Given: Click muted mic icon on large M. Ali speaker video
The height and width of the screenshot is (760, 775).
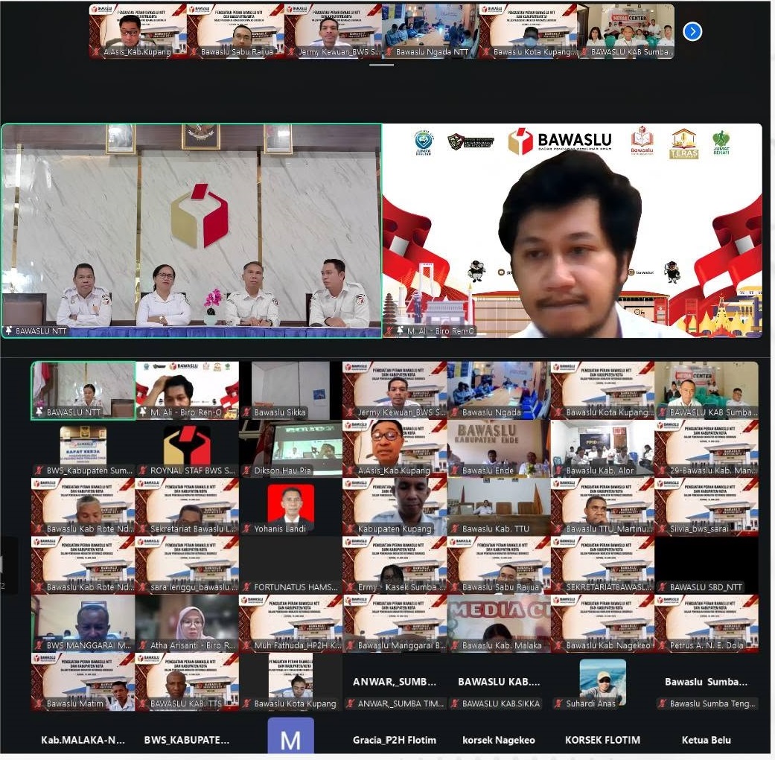Looking at the screenshot, I should point(390,330).
